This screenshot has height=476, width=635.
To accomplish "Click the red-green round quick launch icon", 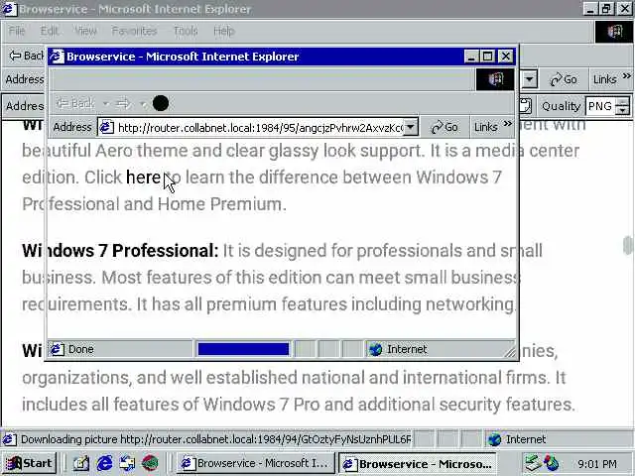I will 150,463.
